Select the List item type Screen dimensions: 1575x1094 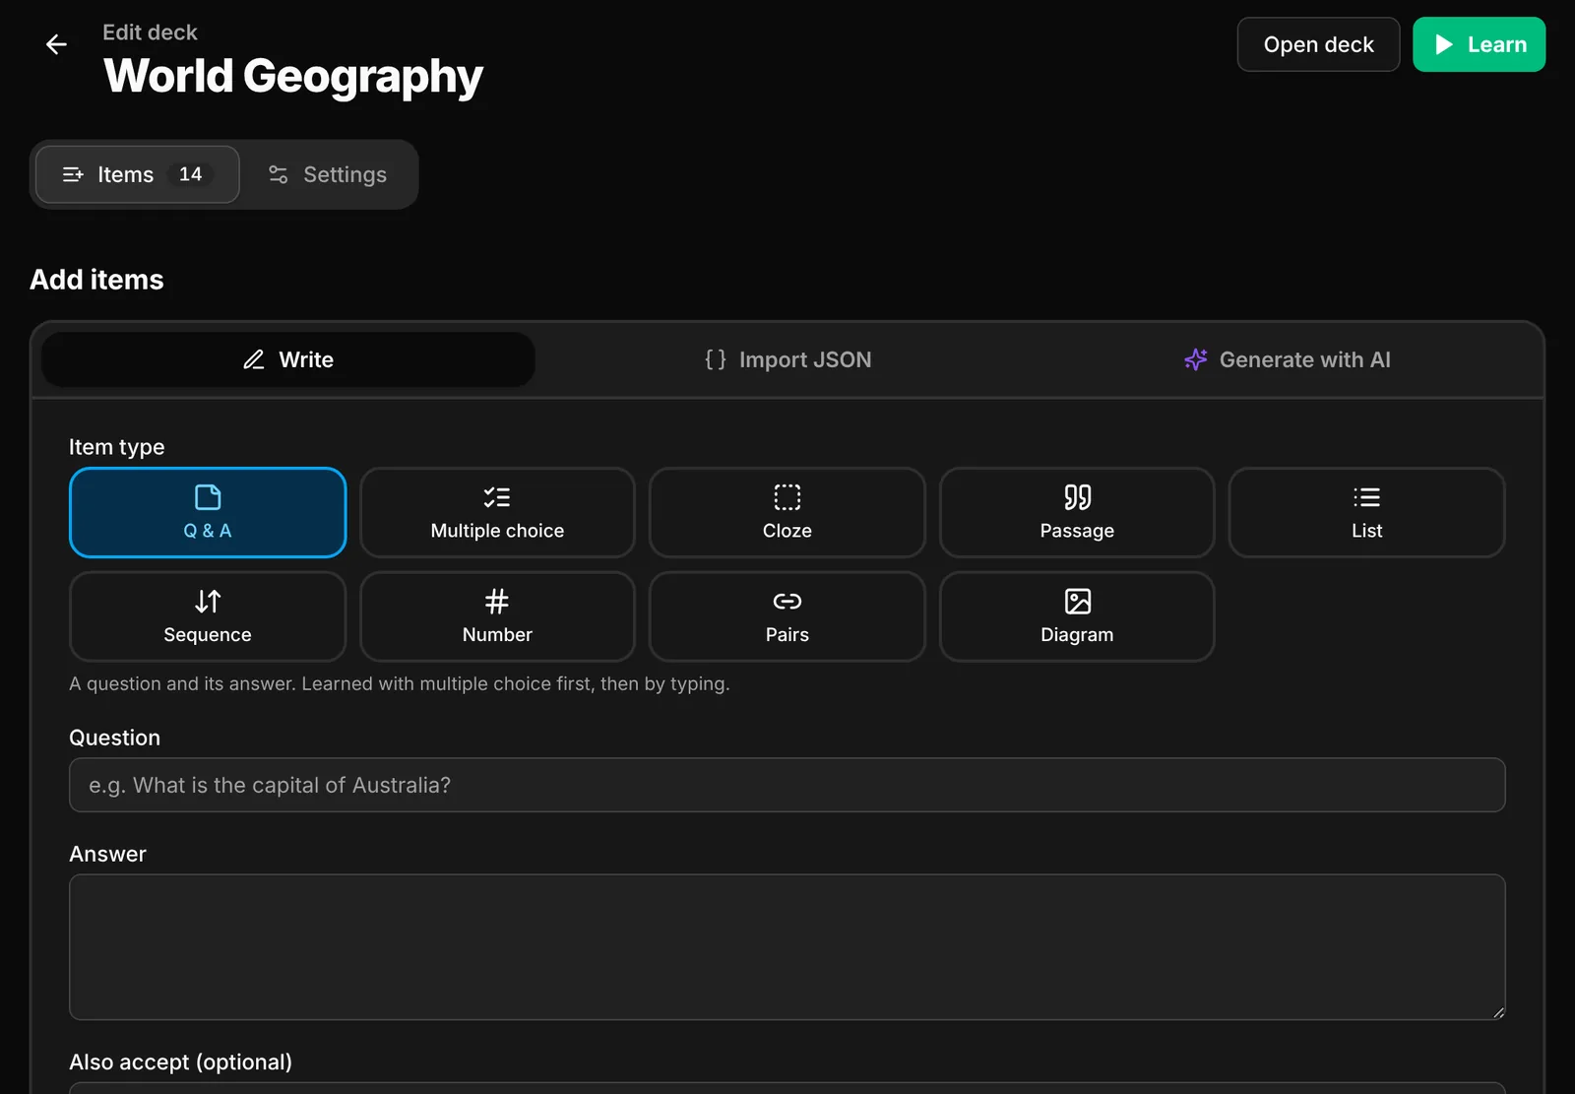click(x=1366, y=512)
